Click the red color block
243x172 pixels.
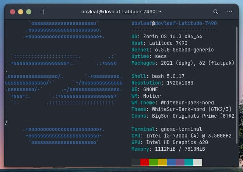tap(145, 162)
